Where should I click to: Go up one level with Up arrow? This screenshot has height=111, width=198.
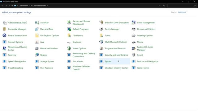[12, 6]
